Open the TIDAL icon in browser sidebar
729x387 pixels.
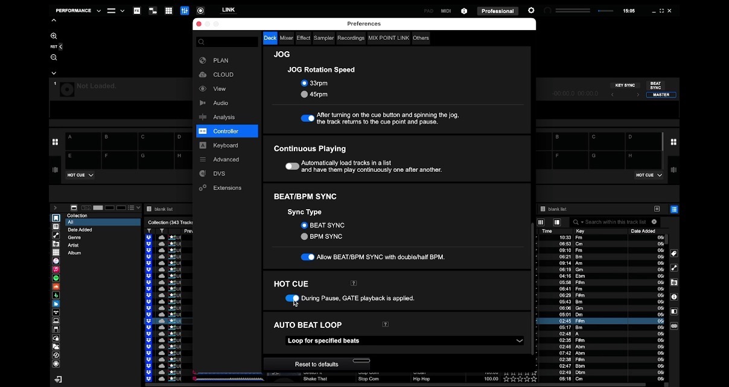click(x=56, y=312)
